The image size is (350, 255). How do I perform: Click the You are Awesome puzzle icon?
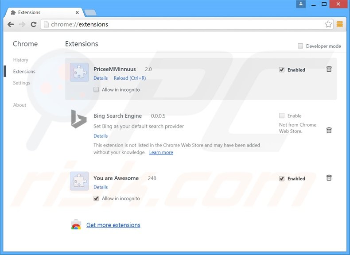pos(79,181)
